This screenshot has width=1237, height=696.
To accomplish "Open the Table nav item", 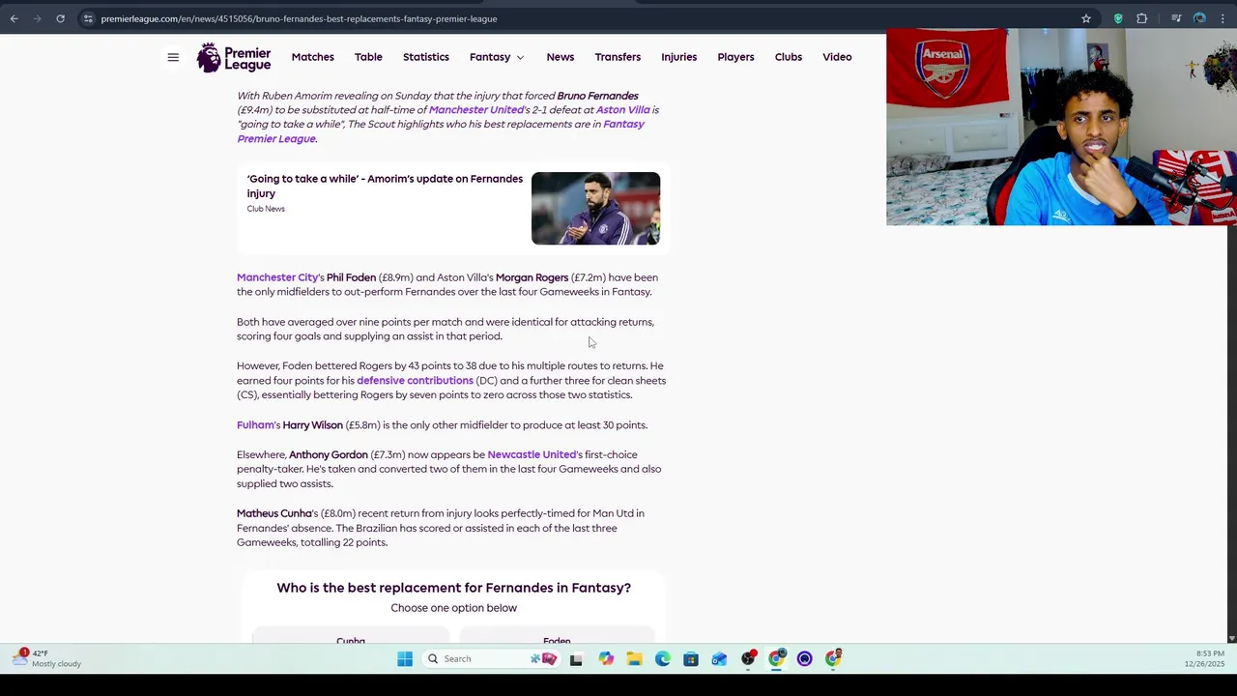I will click(x=368, y=57).
